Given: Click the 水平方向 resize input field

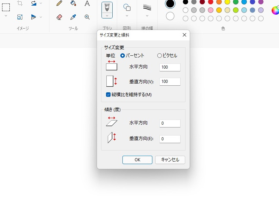Looking at the screenshot, I should 170,67.
